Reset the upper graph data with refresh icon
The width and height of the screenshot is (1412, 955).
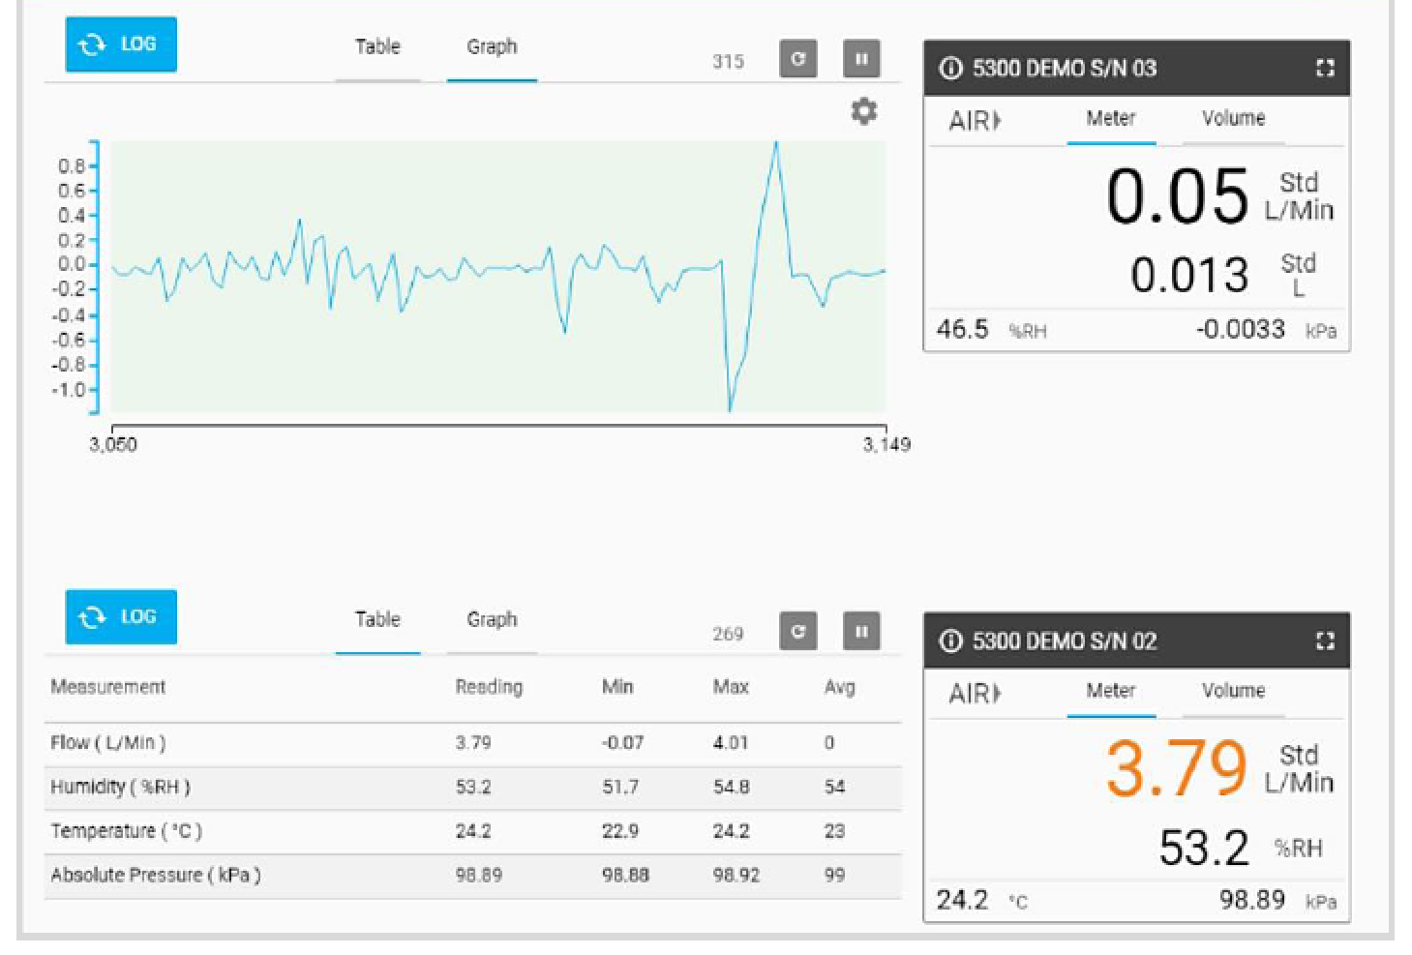[797, 59]
